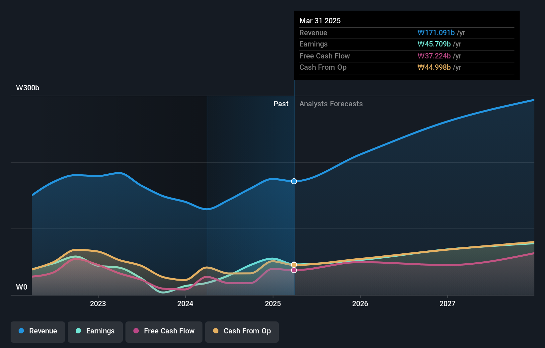The width and height of the screenshot is (545, 348).
Task: Click the pink Free Cash Flow dot icon
Action: pyautogui.click(x=135, y=331)
